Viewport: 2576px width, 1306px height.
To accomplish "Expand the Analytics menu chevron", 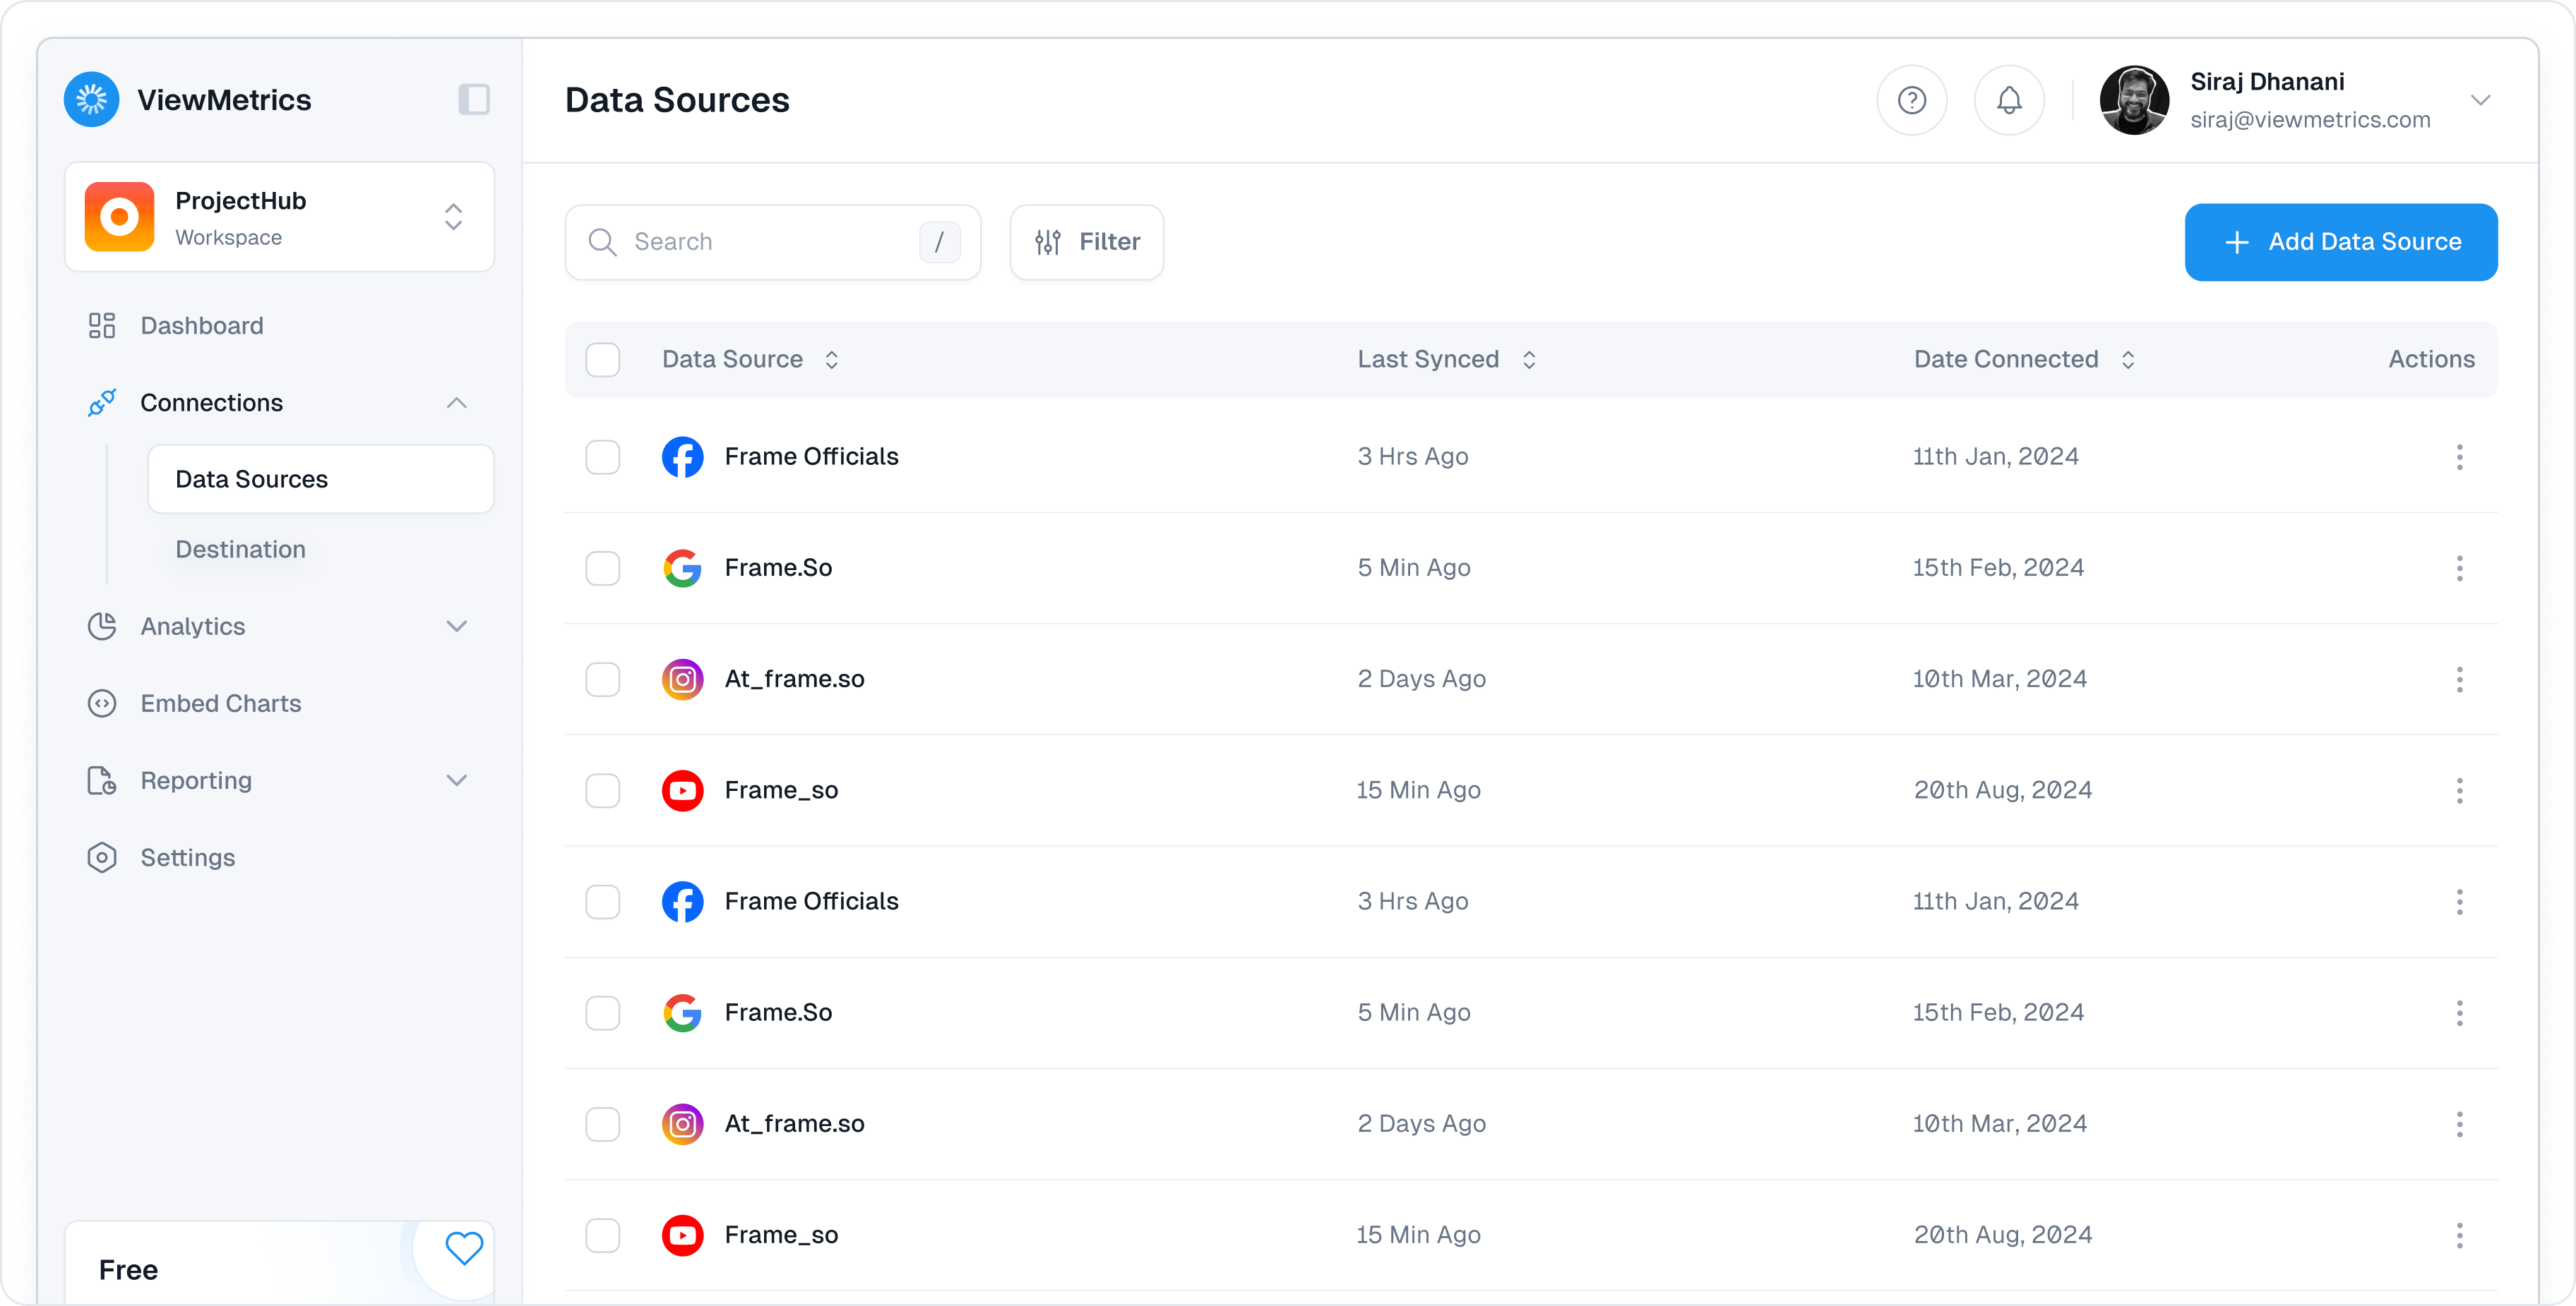I will [457, 627].
